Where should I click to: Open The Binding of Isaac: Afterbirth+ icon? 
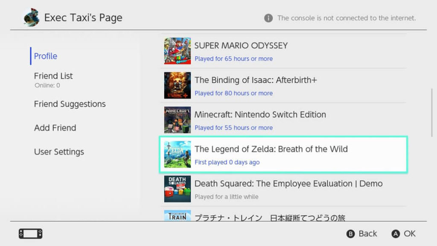coord(177,85)
